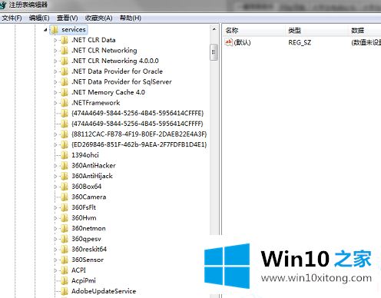Click the 360qpesv folder icon
The width and height of the screenshot is (381, 298).
click(65, 239)
